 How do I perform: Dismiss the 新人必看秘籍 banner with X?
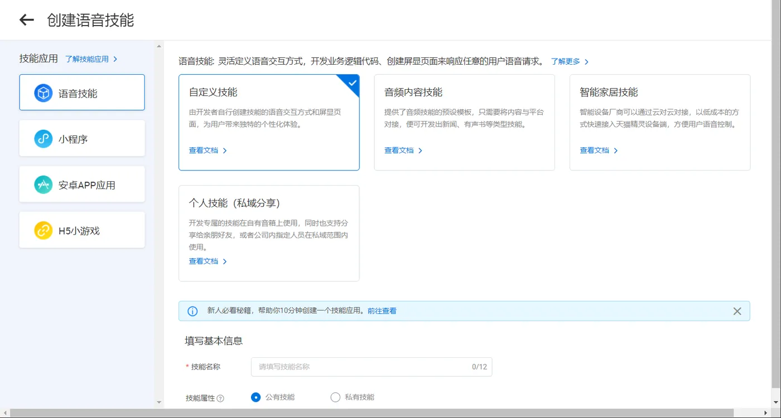(737, 311)
